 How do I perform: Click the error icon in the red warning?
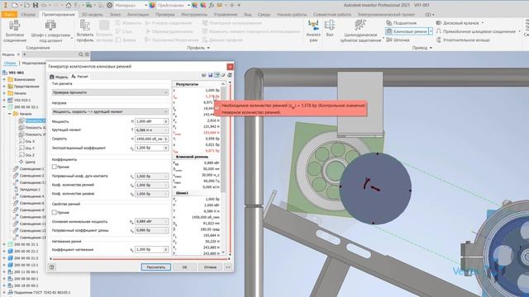[x=217, y=108]
